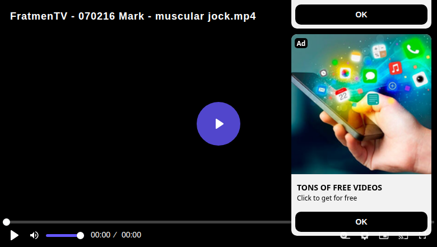Click OK on the TONS OF FREE VIDEOS ad

coord(361,222)
